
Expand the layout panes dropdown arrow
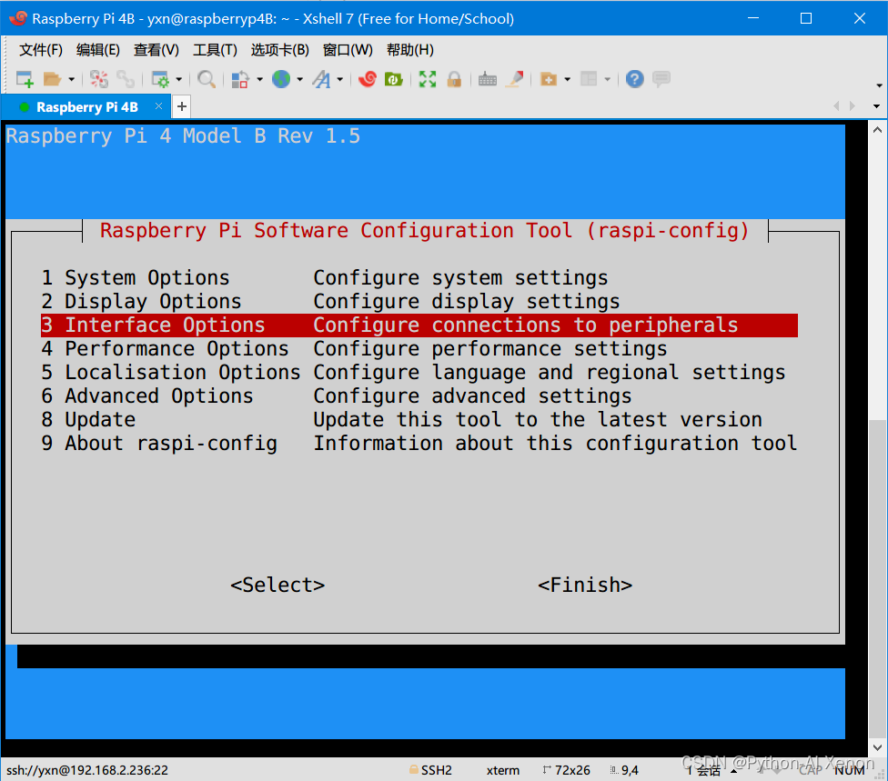(x=608, y=79)
